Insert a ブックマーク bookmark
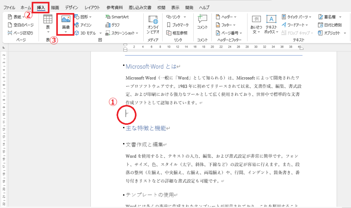Viewport: 351px width, 208px height. [178, 25]
